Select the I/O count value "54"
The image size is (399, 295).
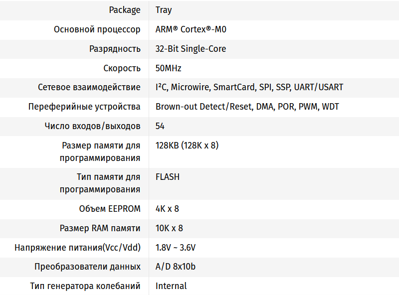pyautogui.click(x=160, y=126)
